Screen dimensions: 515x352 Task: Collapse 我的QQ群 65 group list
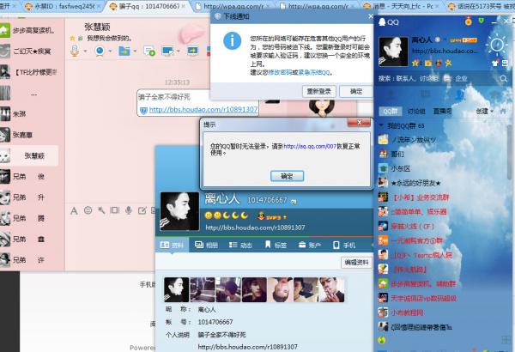pyautogui.click(x=381, y=125)
